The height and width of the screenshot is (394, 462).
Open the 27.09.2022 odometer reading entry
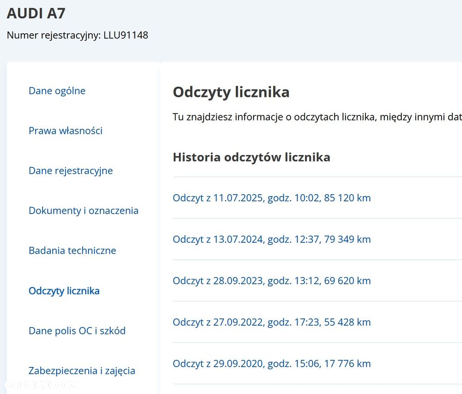[272, 322]
